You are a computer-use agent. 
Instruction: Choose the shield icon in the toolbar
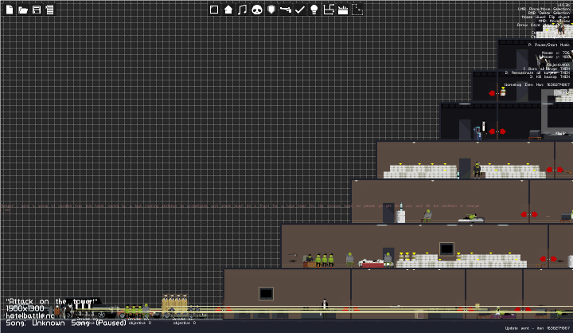pyautogui.click(x=271, y=10)
